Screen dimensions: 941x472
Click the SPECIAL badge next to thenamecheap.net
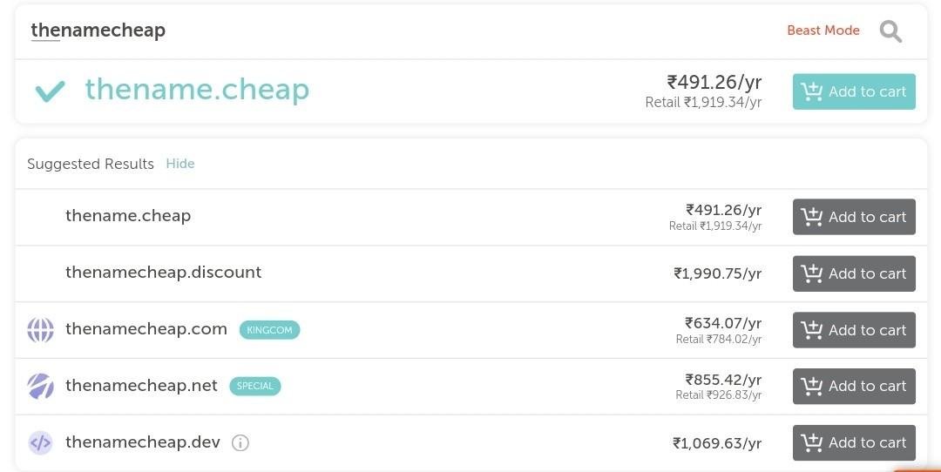(255, 387)
